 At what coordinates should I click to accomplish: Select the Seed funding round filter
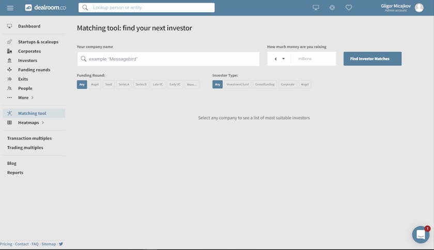(109, 84)
